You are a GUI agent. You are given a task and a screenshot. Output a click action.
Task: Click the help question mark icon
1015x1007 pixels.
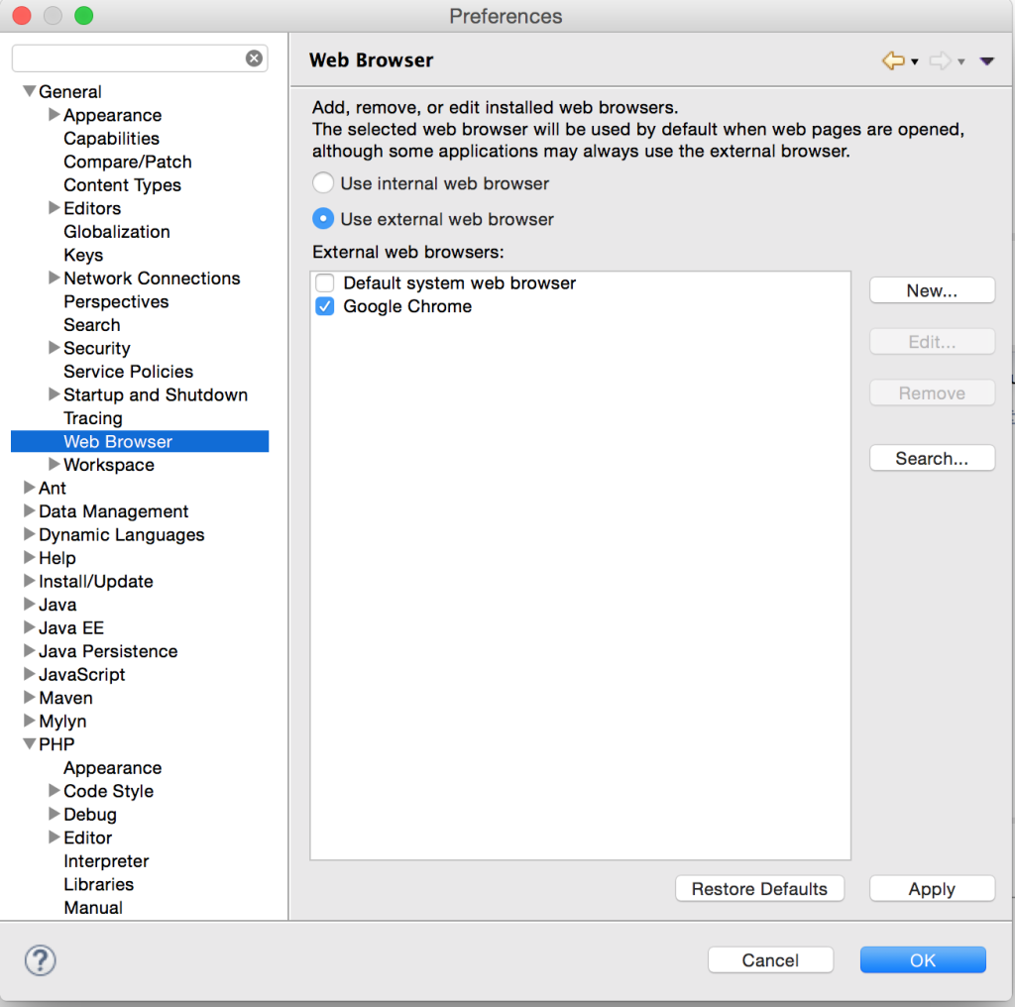pyautogui.click(x=40, y=959)
